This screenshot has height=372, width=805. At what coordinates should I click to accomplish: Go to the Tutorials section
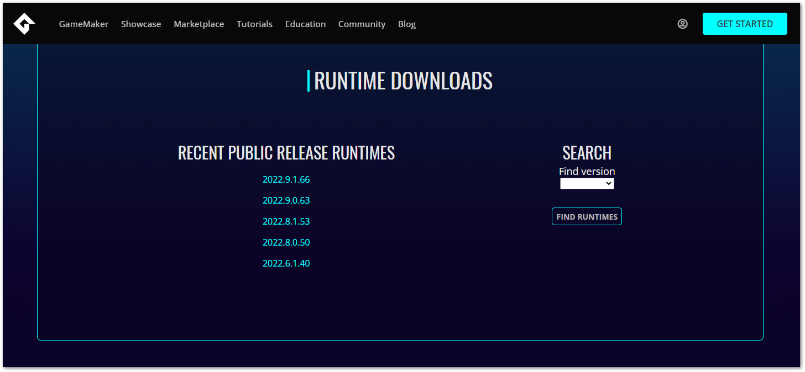(x=254, y=24)
